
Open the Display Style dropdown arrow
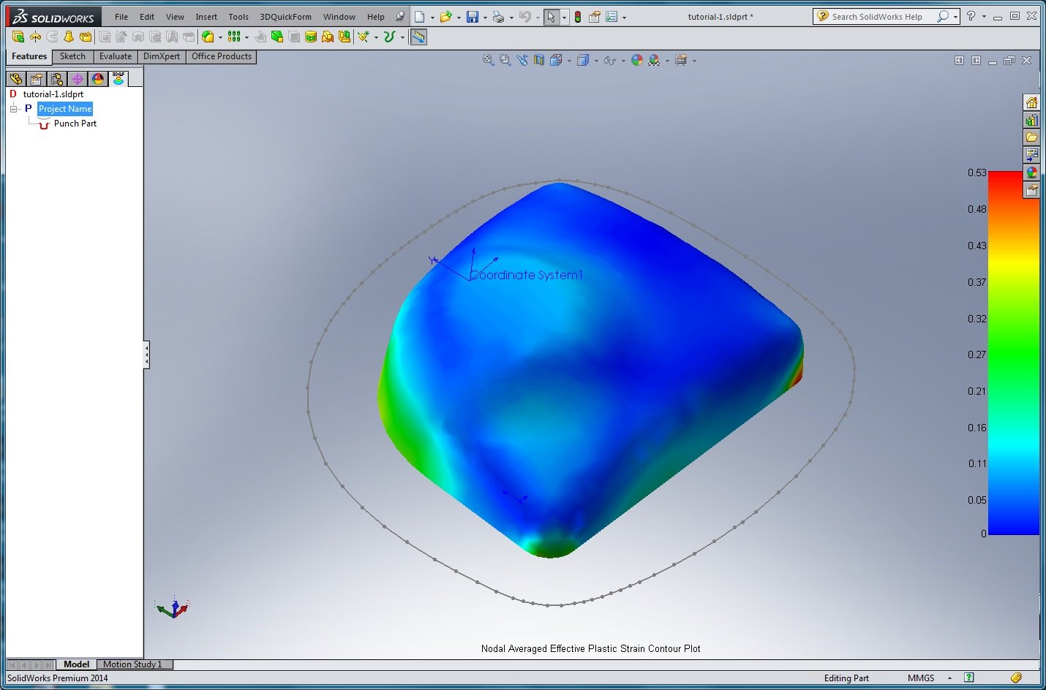click(596, 61)
